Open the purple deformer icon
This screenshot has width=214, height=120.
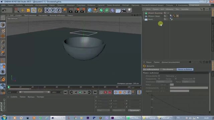point(112,10)
